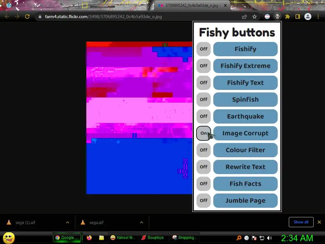Click Show all downloads
The image size is (325, 244).
coord(301,222)
